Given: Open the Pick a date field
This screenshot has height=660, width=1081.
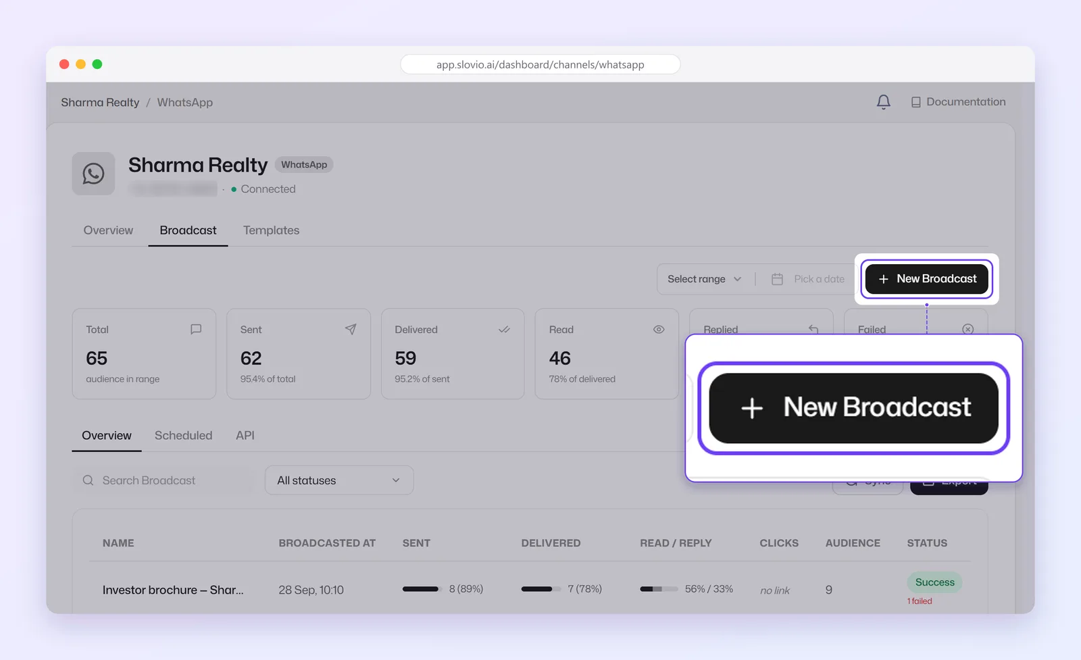Looking at the screenshot, I should (x=808, y=279).
